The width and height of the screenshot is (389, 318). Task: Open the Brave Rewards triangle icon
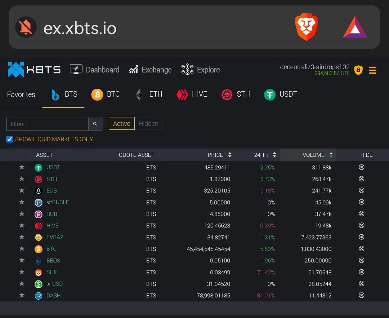coord(355,27)
